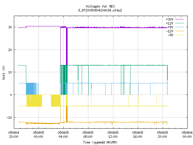Click the +30V legend label
Image resolution: width=193 pixels, height=145 pixels.
click(169, 19)
